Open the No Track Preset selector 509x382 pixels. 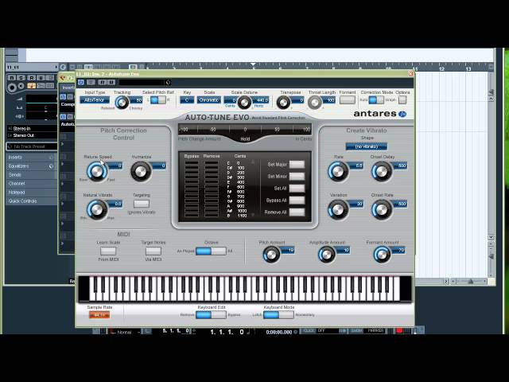(32, 146)
